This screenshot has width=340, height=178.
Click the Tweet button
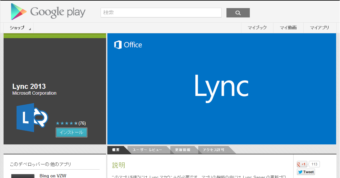click(x=306, y=172)
